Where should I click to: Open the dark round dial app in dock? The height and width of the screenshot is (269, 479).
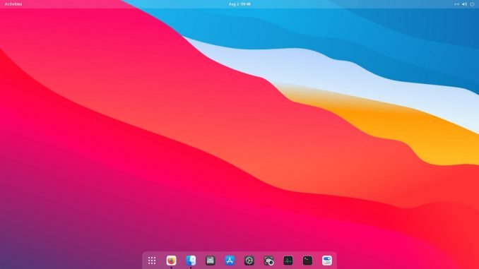pyautogui.click(x=249, y=261)
